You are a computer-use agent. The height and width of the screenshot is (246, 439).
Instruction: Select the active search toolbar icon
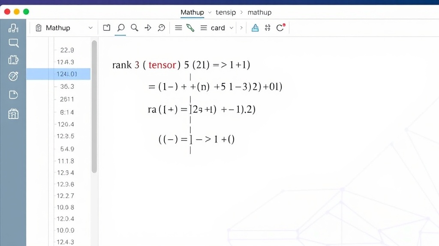[120, 28]
